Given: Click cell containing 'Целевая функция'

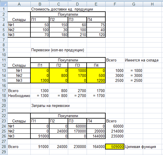Looking at the screenshot, I should (x=140, y=147).
